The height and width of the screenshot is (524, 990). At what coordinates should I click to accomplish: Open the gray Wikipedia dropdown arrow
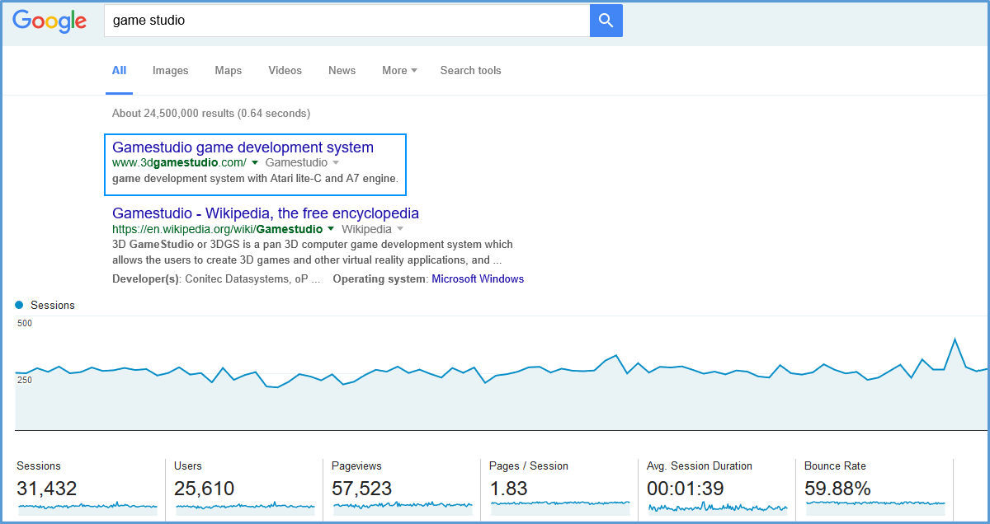400,229
